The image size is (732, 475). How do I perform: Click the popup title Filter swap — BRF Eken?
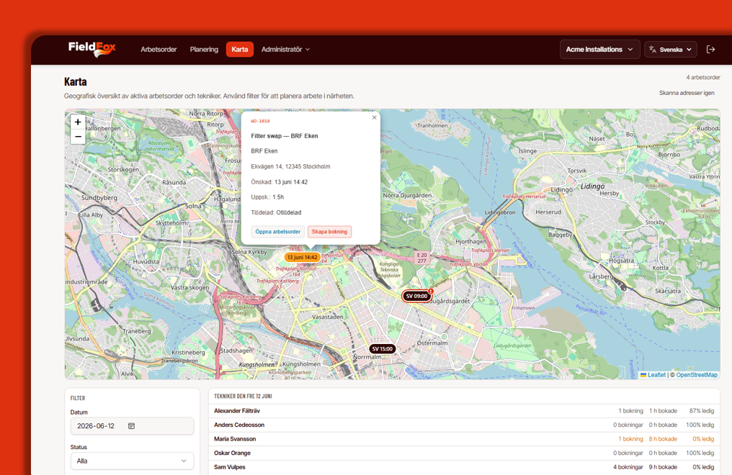pos(285,136)
